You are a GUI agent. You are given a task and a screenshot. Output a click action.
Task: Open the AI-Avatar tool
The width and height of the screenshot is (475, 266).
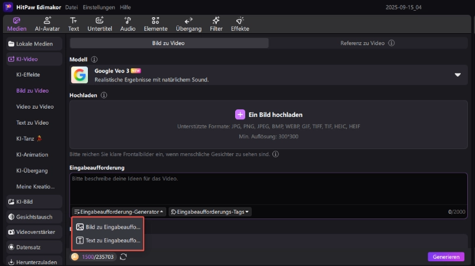pyautogui.click(x=47, y=24)
